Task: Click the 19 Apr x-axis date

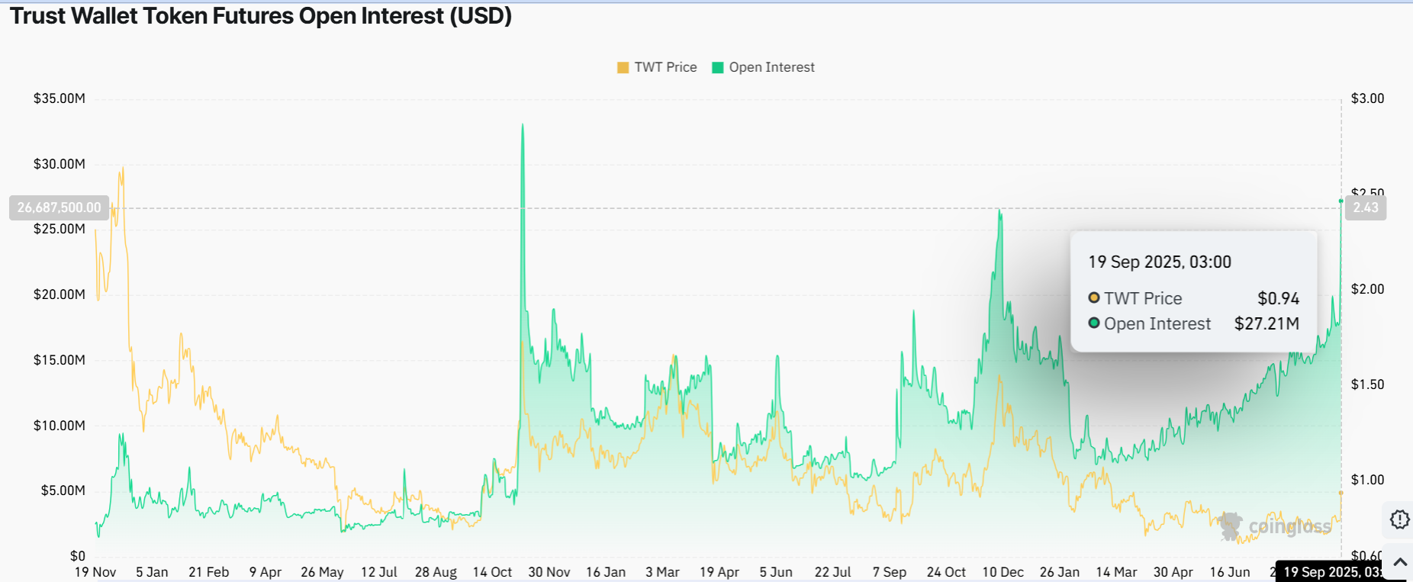Action: point(719,572)
